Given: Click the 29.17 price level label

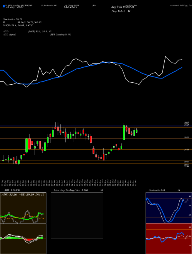Looking at the screenshot, I should click(x=187, y=125).
